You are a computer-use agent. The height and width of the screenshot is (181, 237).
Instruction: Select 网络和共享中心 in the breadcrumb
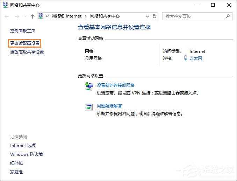[x=105, y=16]
